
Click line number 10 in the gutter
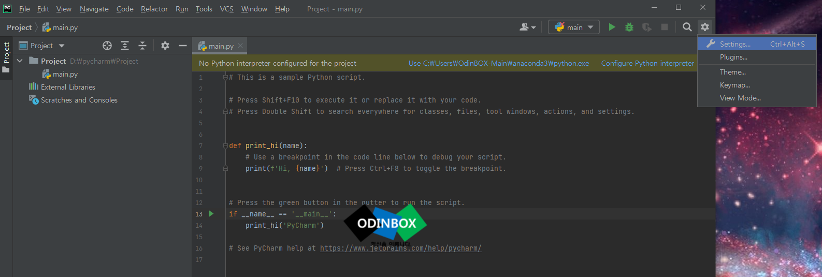coord(199,180)
